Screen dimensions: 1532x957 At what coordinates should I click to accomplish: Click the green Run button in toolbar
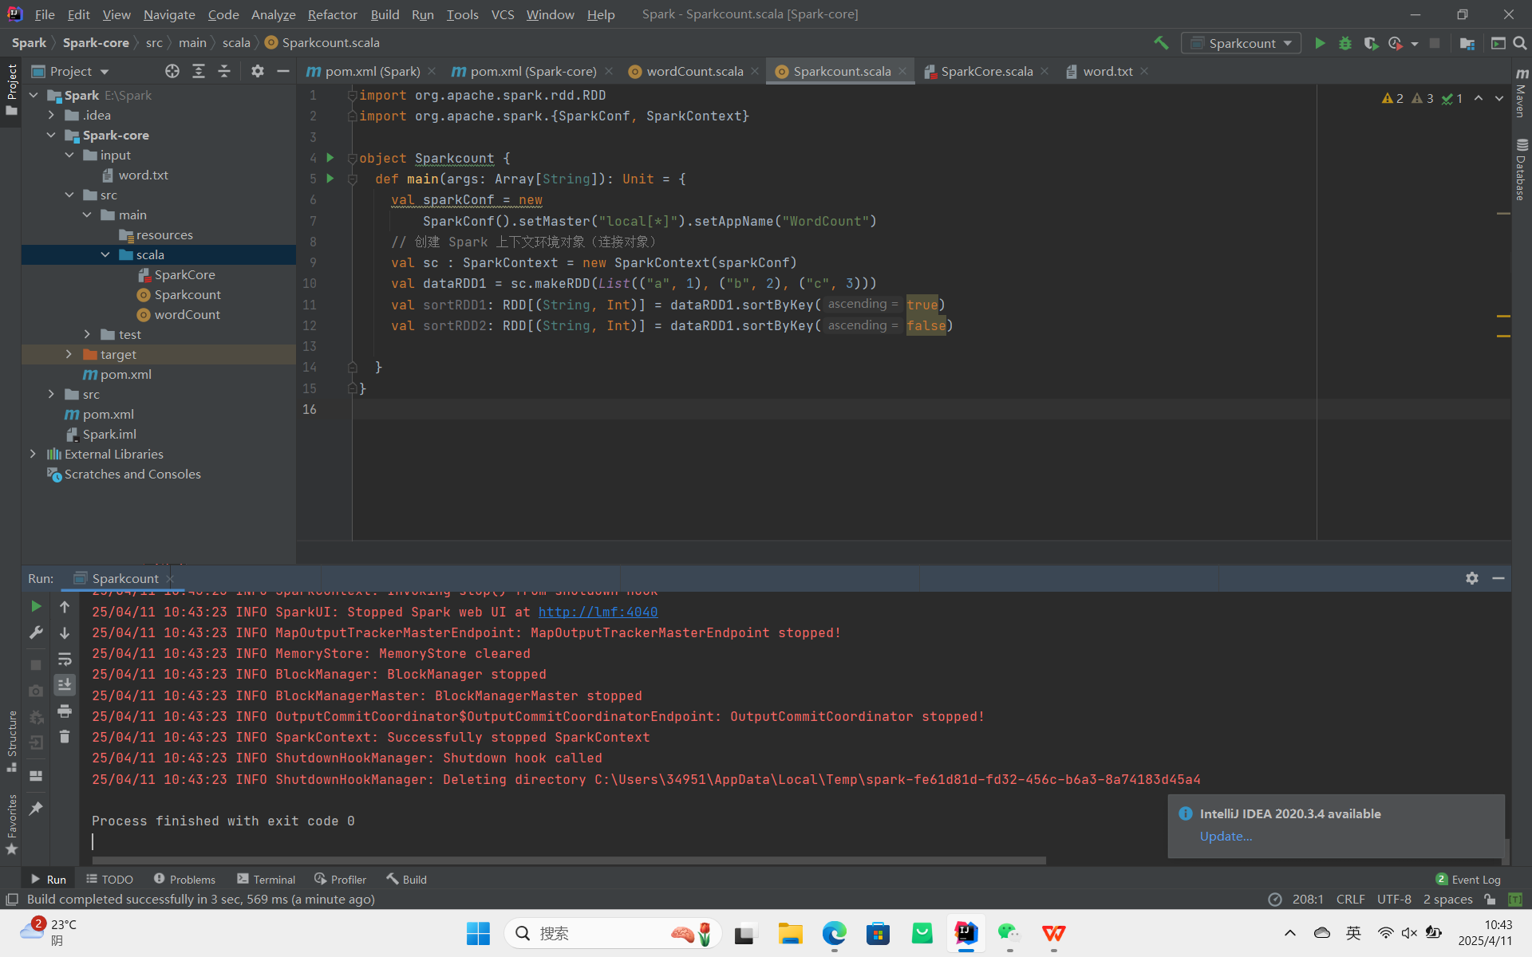[1320, 43]
